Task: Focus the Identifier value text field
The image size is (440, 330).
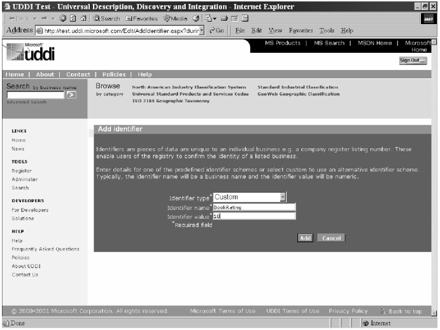Action: tap(253, 216)
